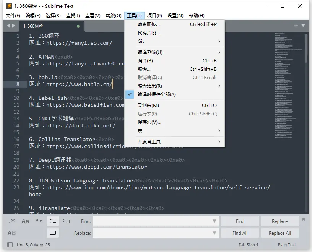Click the Find input field
Image resolution: width=312 pixels, height=252 pixels.
(156, 221)
